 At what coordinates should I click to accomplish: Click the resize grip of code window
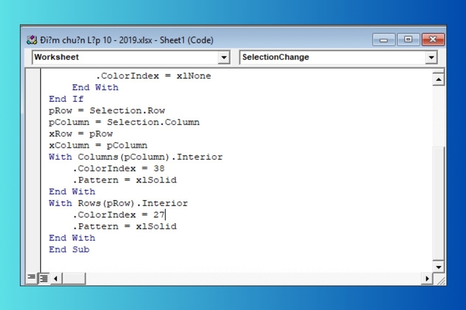tap(440, 280)
